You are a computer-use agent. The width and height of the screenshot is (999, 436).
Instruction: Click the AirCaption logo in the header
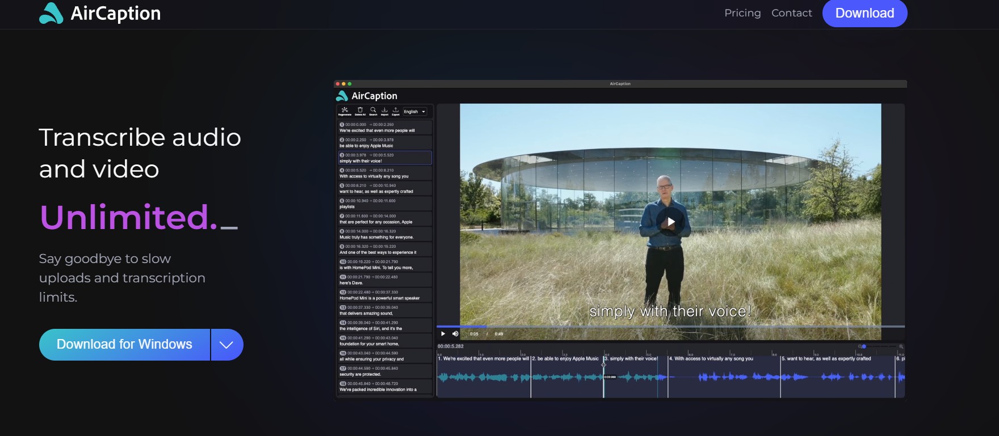[100, 13]
